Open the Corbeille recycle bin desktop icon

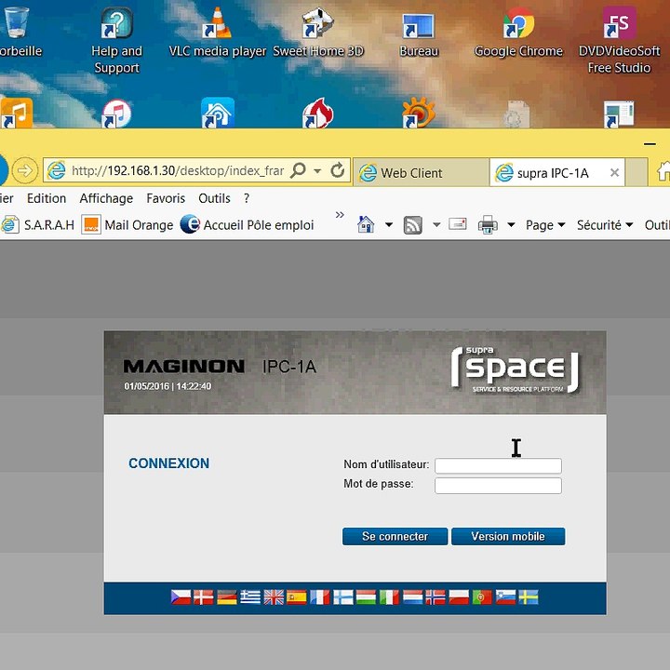tap(16, 30)
